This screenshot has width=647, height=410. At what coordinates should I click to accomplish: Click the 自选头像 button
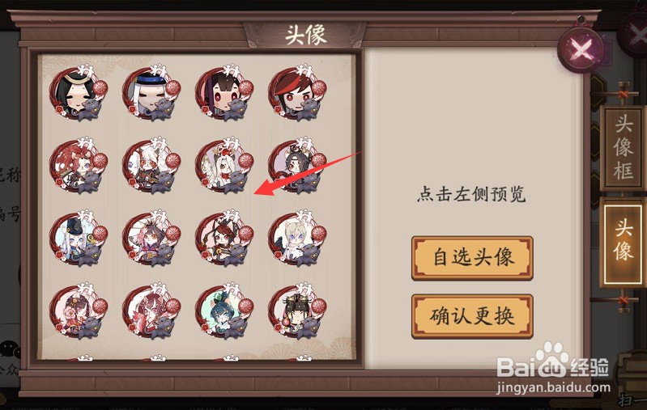point(472,258)
